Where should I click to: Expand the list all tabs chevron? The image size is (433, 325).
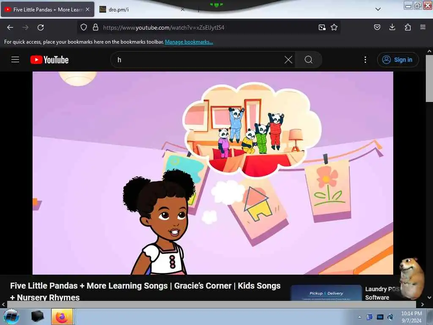coord(378,9)
